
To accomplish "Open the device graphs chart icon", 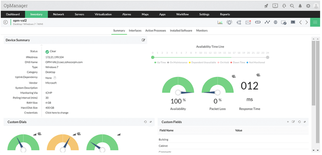I will 220,22.
